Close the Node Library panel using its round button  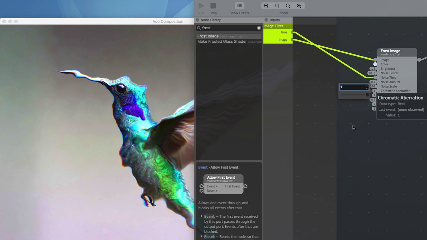coord(197,20)
